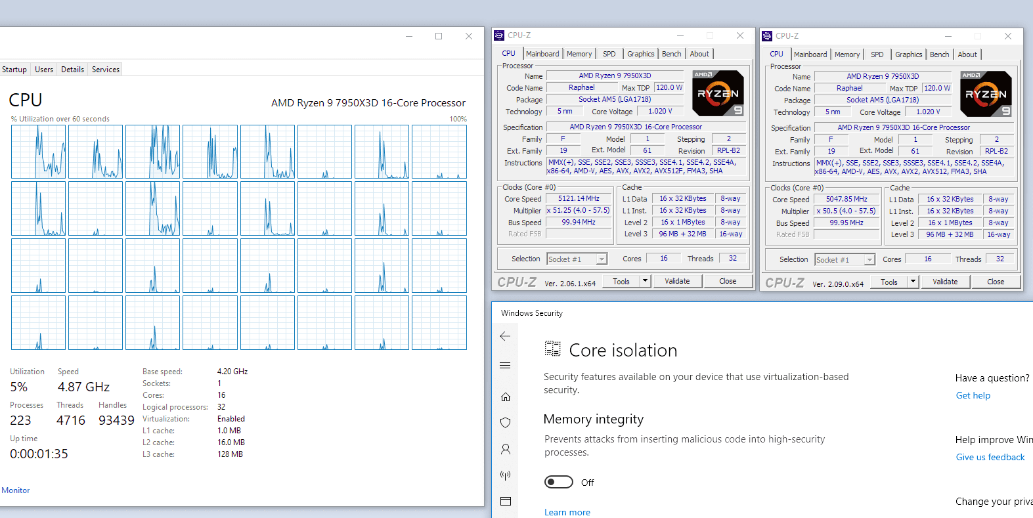Switch to Details tab in Task Manager

point(72,70)
